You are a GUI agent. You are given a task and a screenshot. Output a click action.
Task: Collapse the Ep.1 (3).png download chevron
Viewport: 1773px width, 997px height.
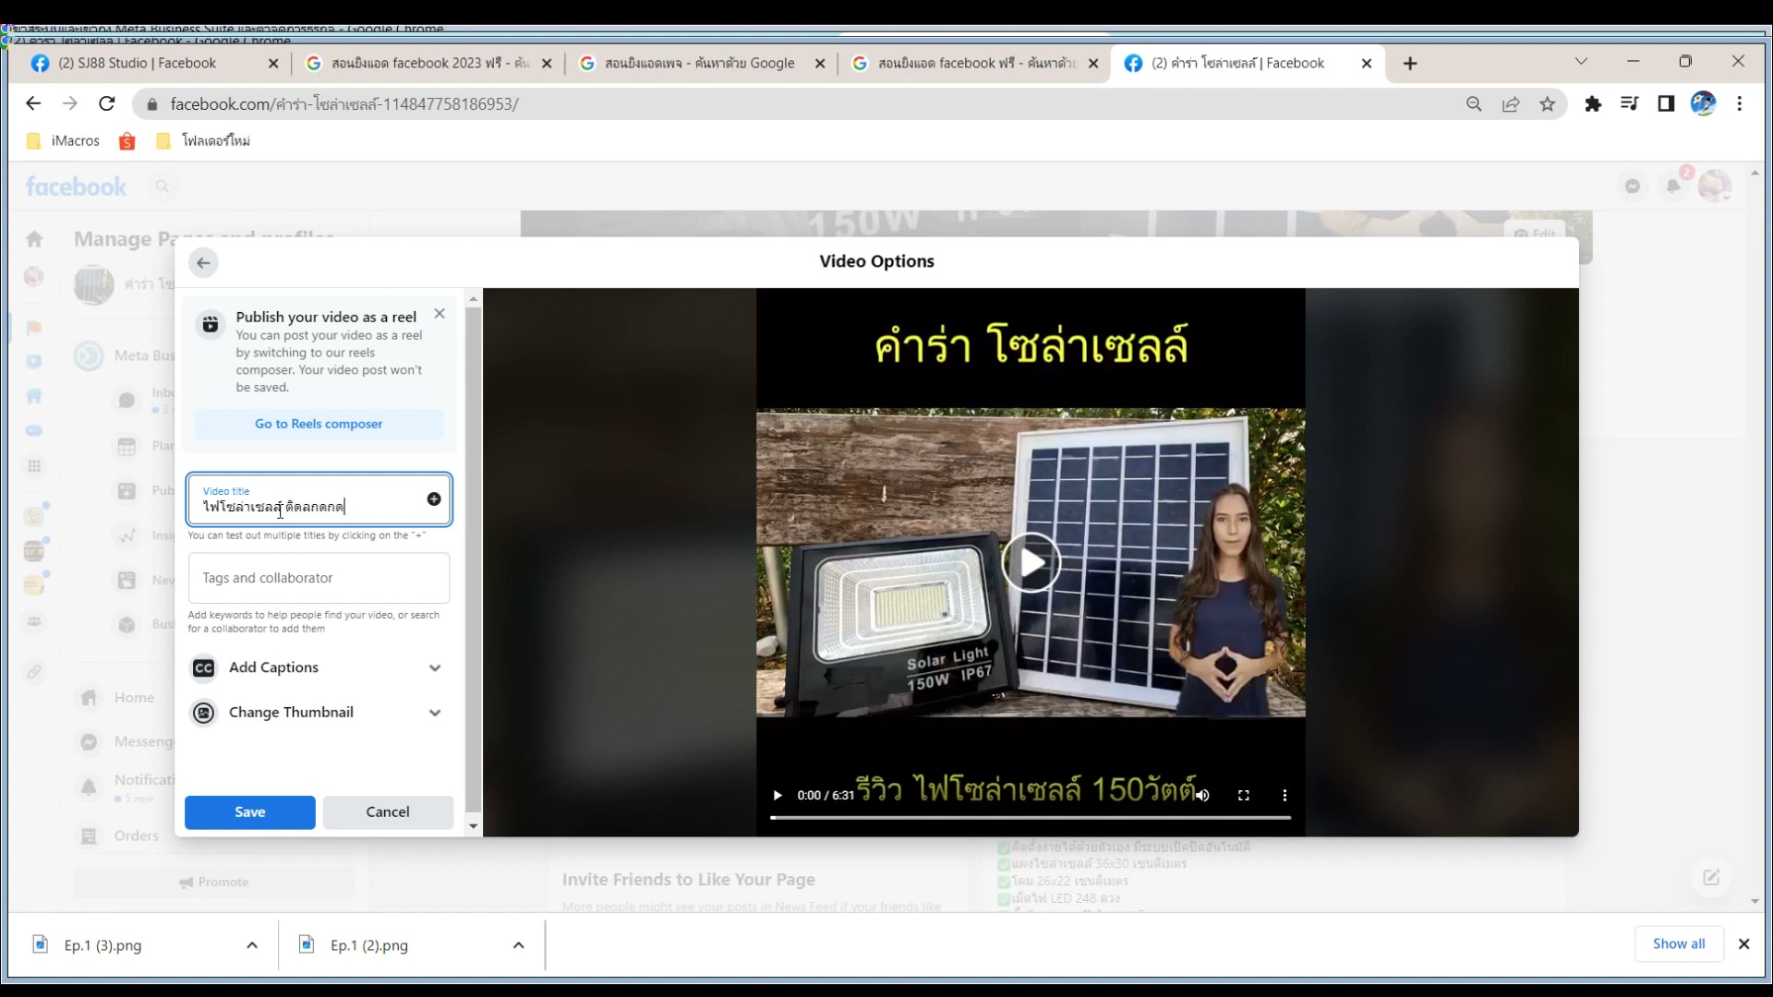click(251, 944)
